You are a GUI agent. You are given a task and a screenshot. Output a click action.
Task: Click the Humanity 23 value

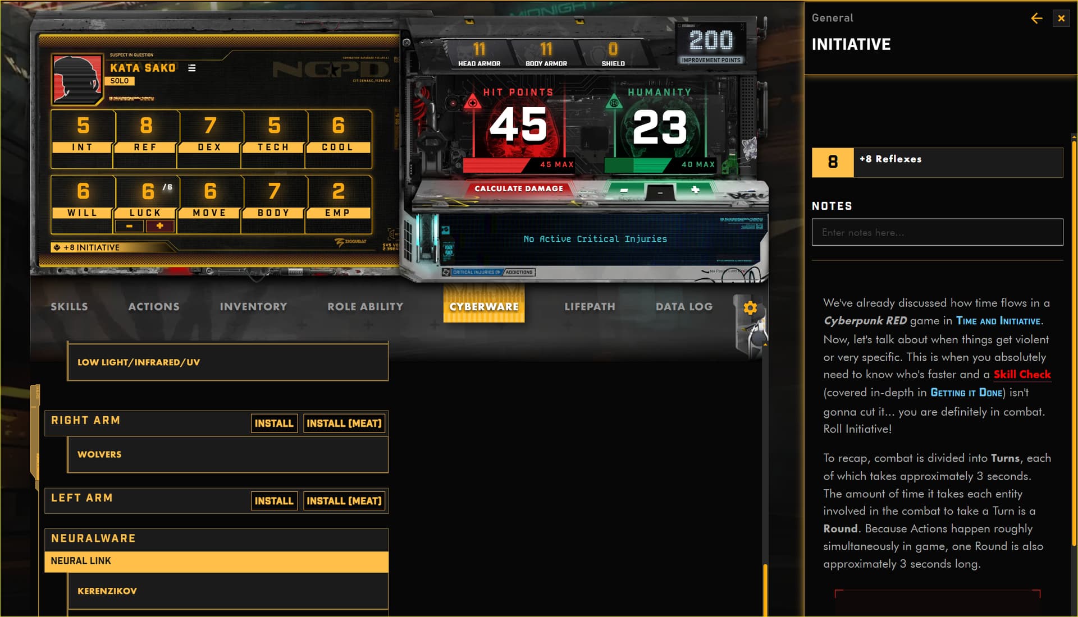click(x=660, y=127)
